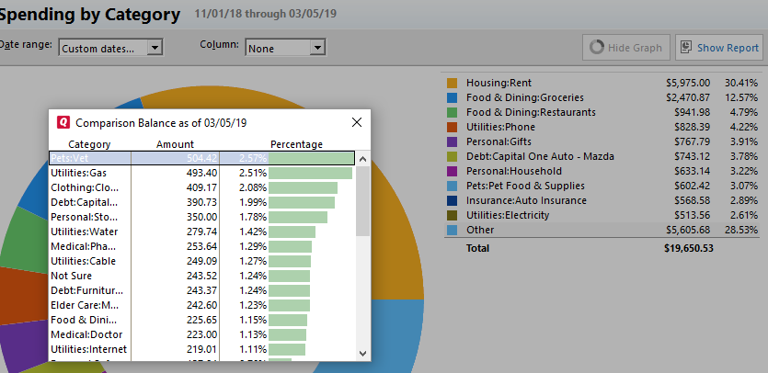Select the Debt:Capital... row
The image size is (768, 373).
(x=202, y=202)
